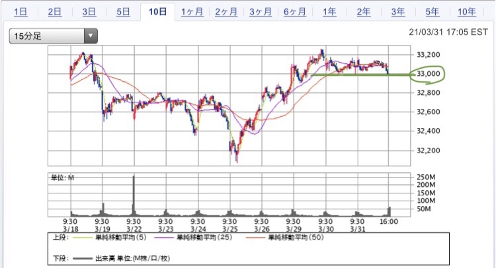Click the active 10日 tab
496x268 pixels.
(x=157, y=12)
